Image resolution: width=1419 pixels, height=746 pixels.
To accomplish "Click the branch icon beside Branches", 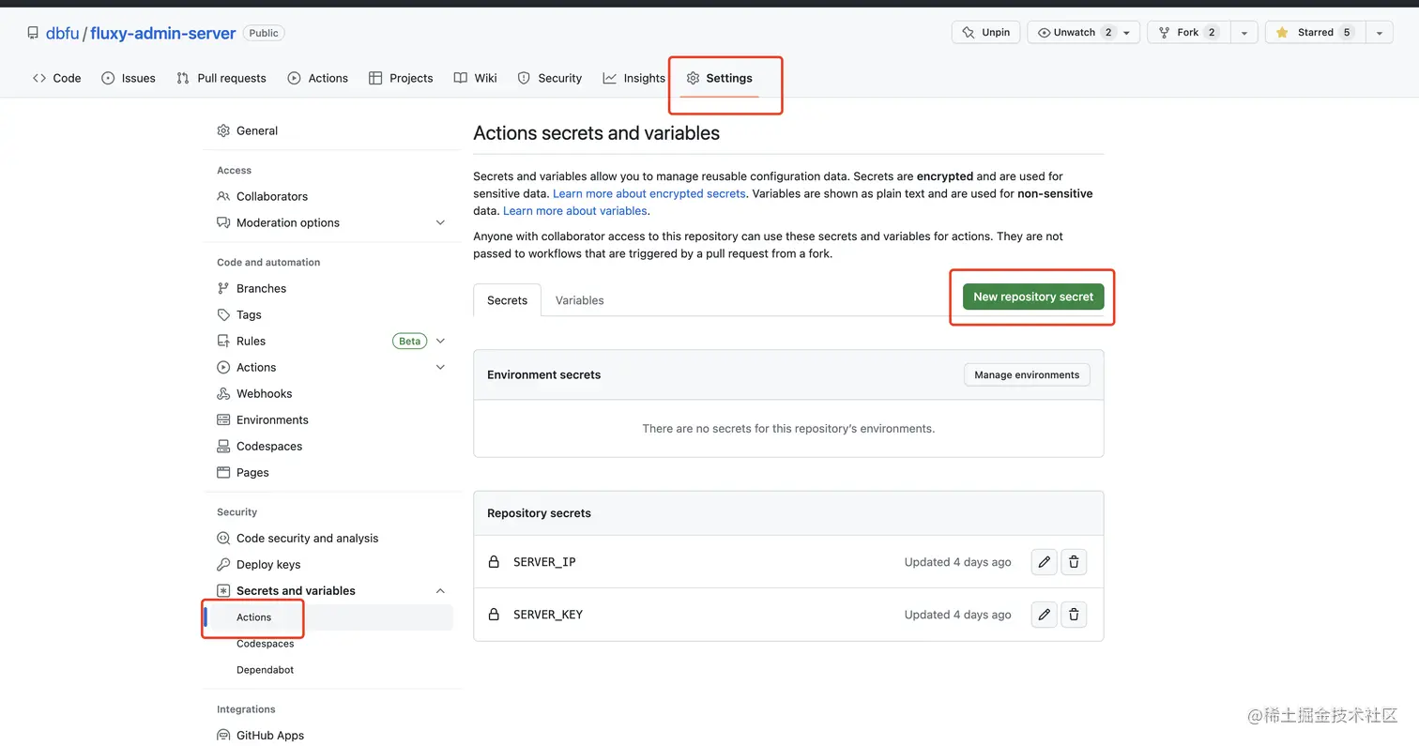I will pos(223,288).
